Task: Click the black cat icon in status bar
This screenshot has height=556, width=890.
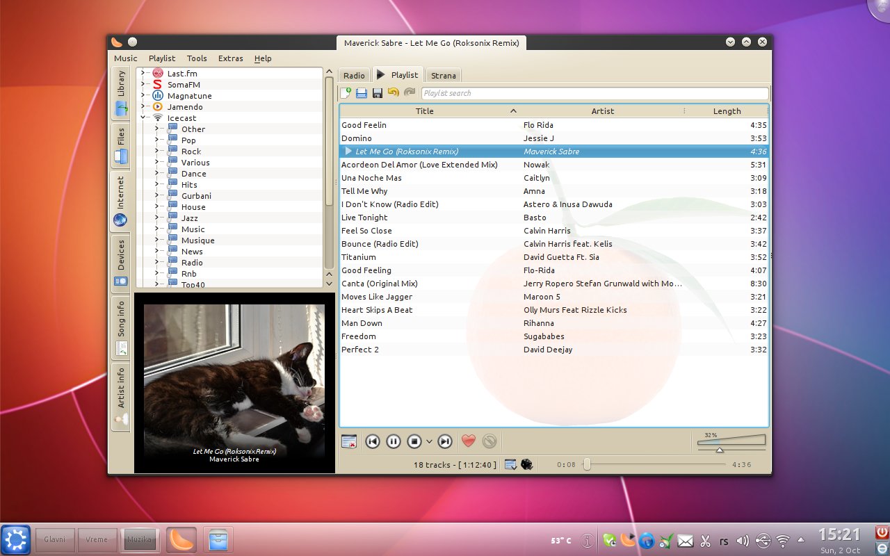Action: [527, 464]
